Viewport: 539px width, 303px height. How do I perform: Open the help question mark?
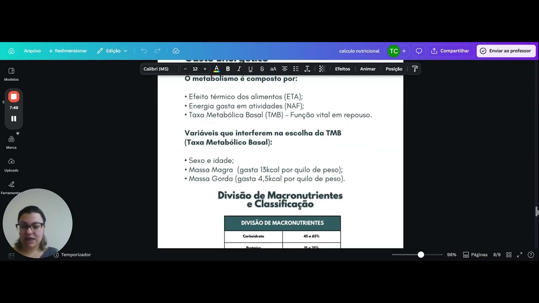tap(531, 255)
